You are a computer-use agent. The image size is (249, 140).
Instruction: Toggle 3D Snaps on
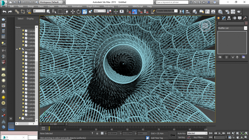(x=129, y=12)
